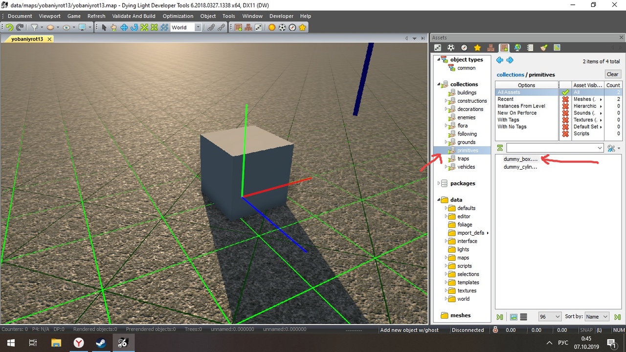
Task: Toggle the Scripts visibility red cross
Action: click(565, 133)
